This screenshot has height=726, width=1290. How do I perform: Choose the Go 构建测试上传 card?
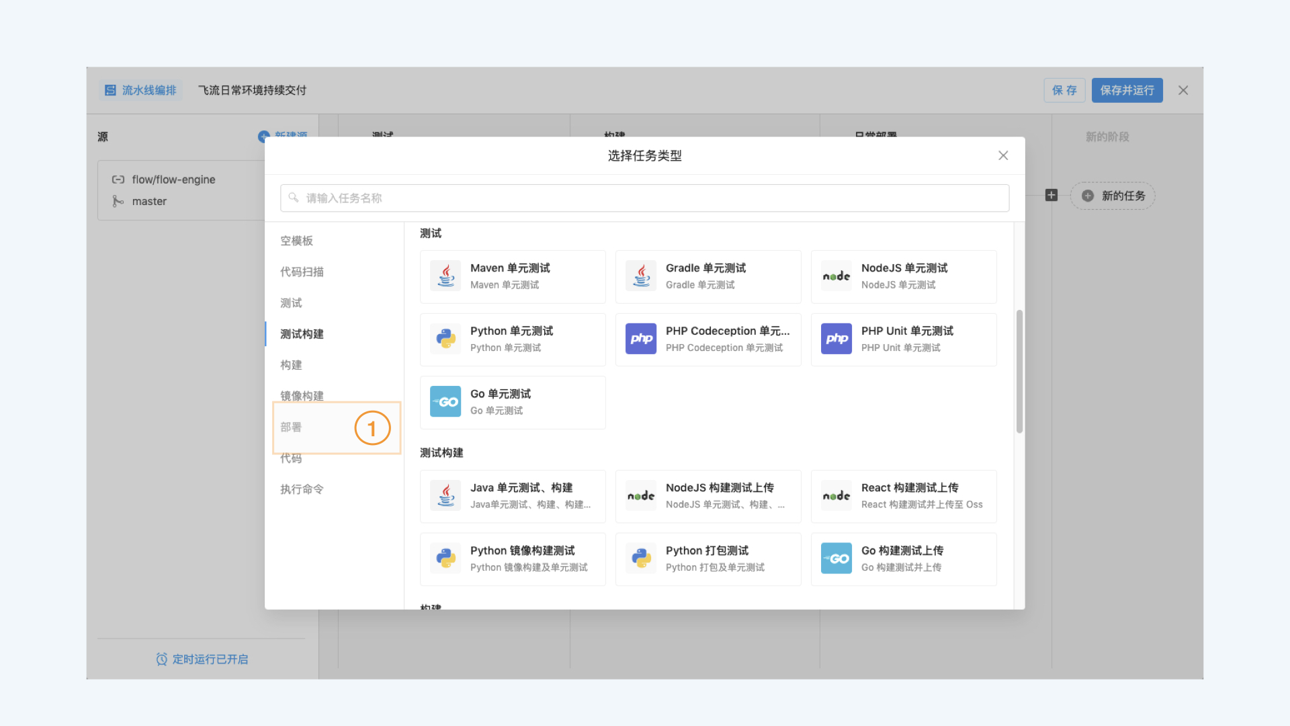click(x=904, y=559)
